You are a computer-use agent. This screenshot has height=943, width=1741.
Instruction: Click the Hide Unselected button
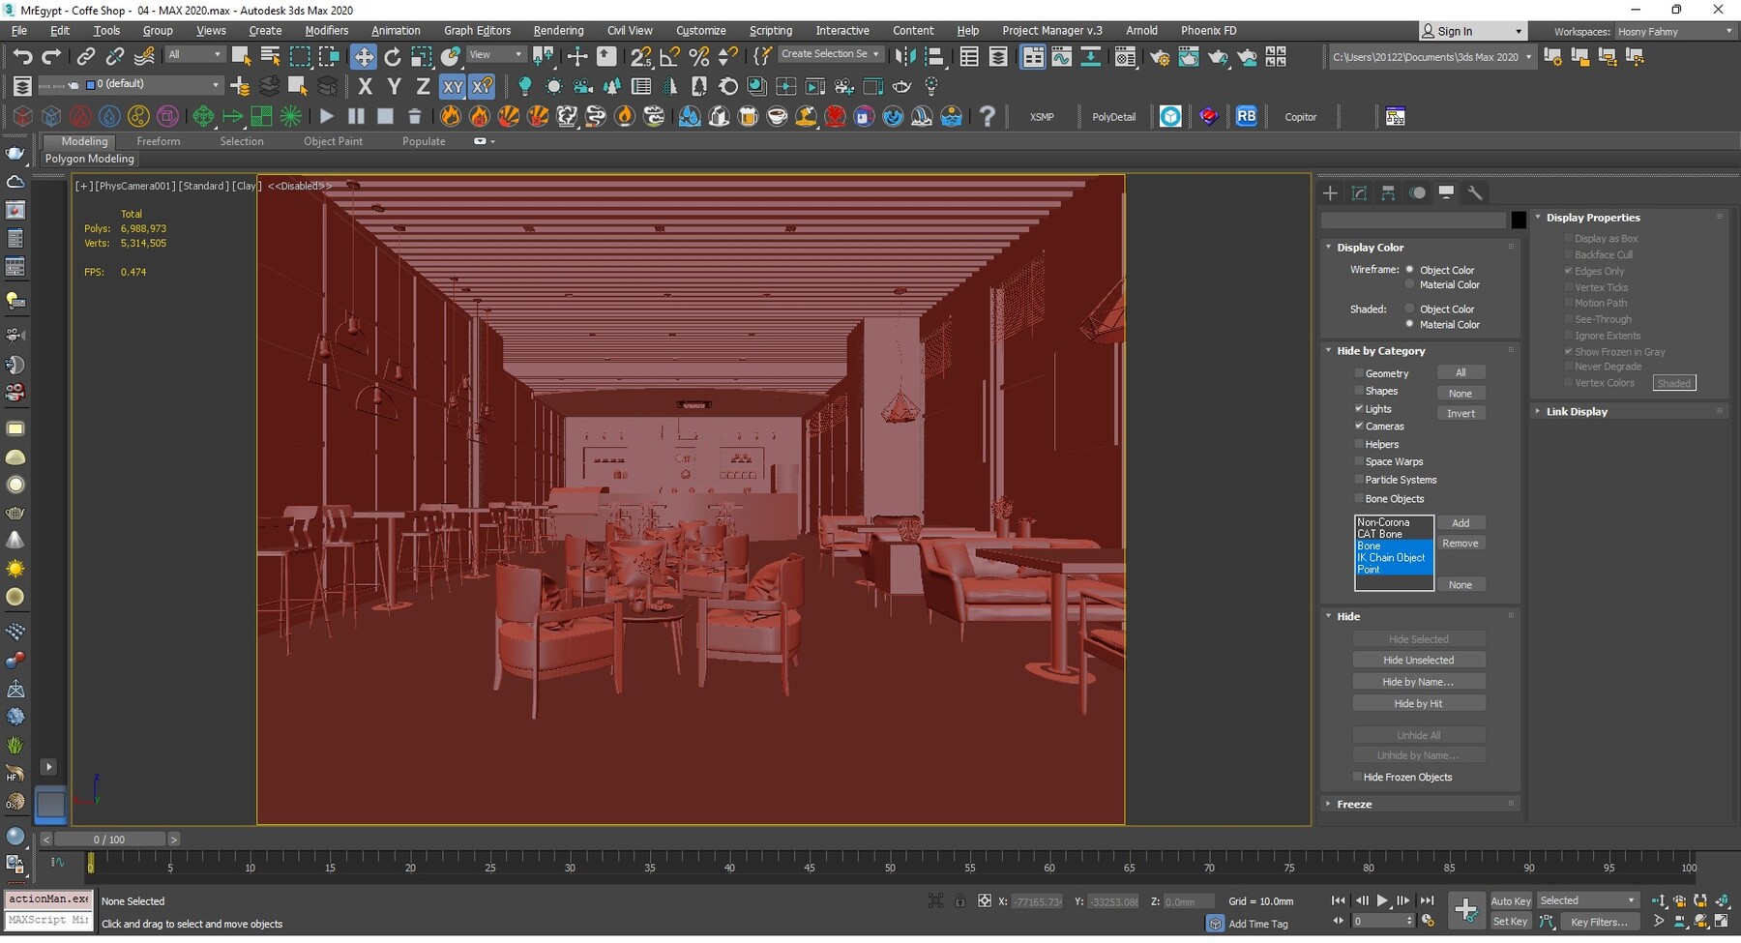1419,660
